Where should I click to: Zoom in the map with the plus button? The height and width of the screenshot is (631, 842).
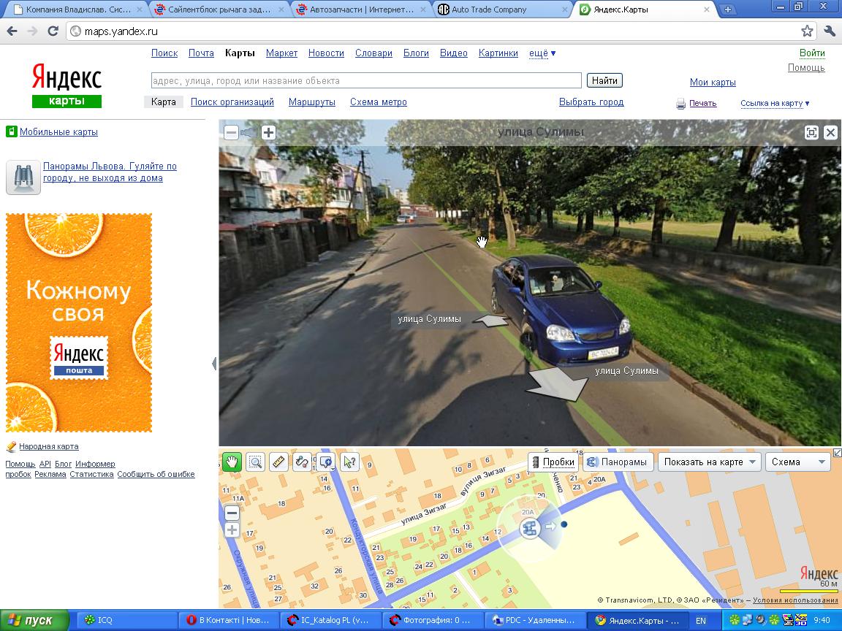click(x=232, y=530)
